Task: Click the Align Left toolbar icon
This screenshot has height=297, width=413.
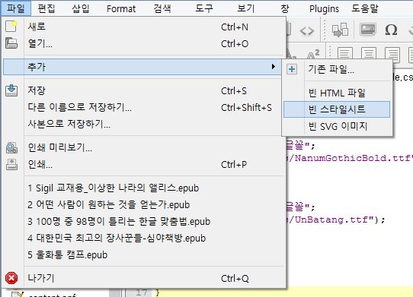Action: (344, 54)
